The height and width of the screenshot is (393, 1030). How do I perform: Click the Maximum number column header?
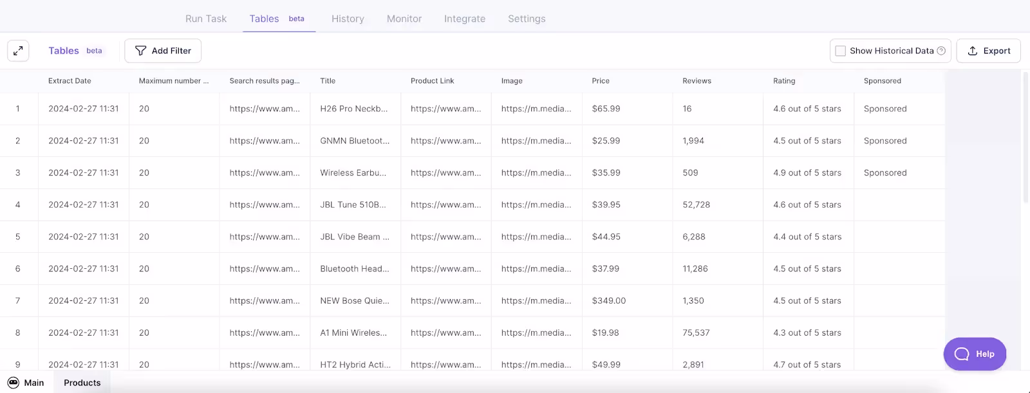point(174,81)
